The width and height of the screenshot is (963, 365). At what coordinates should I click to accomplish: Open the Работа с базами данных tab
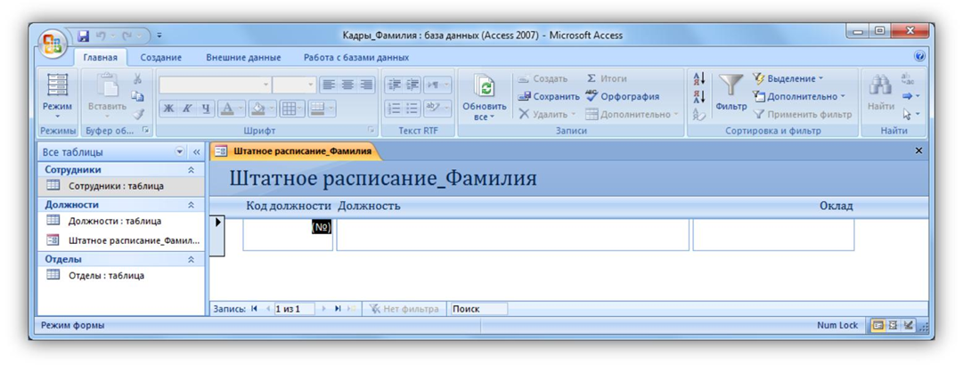356,58
